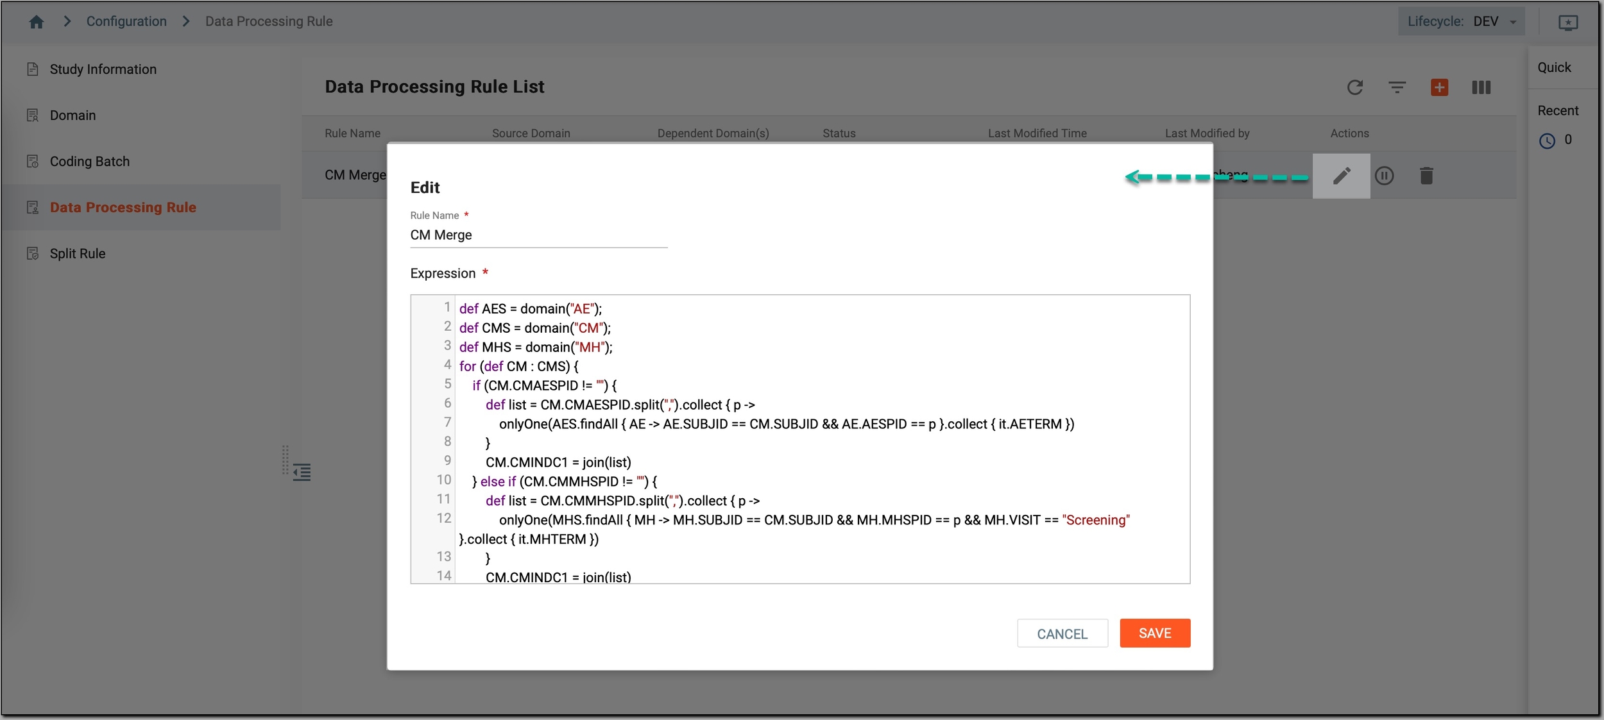This screenshot has width=1604, height=720.
Task: Open Domain section in sidebar
Action: pos(73,115)
